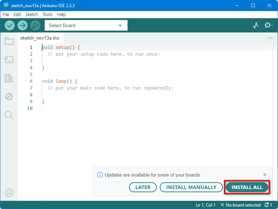Click the void loop() code line
This screenshot has width=278, height=209.
60,81
